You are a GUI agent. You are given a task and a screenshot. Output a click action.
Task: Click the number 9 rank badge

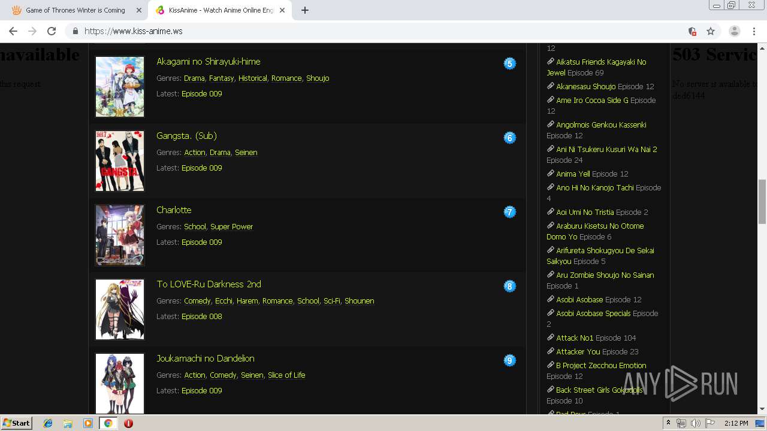pyautogui.click(x=509, y=360)
